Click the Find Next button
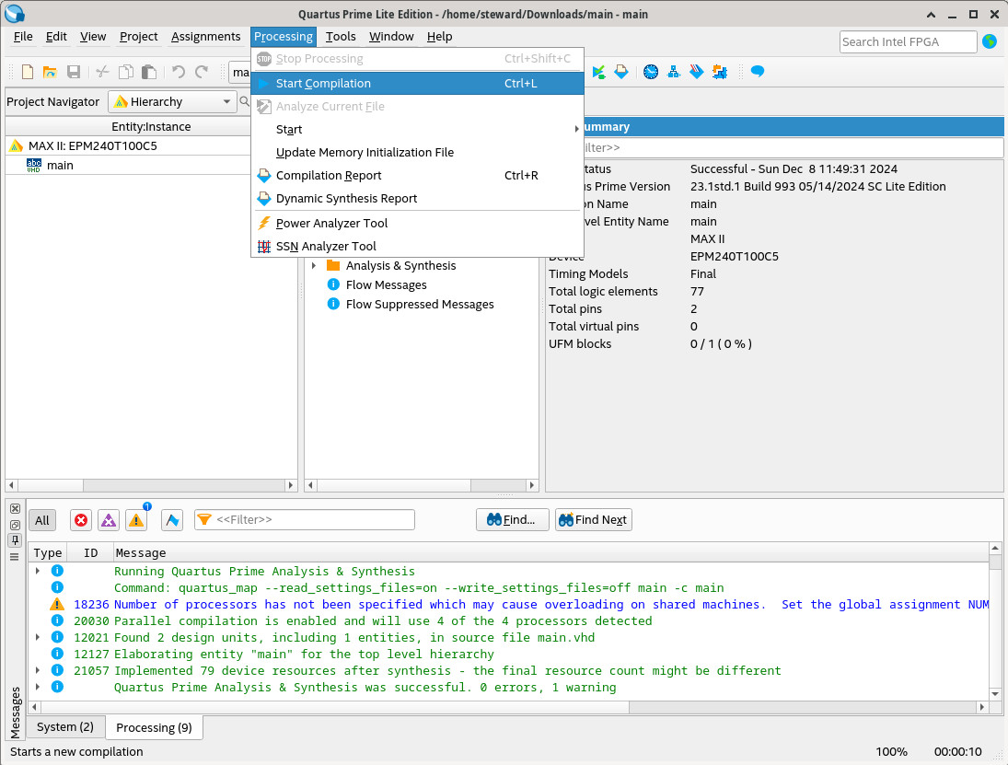Viewport: 1008px width, 765px height. point(594,520)
